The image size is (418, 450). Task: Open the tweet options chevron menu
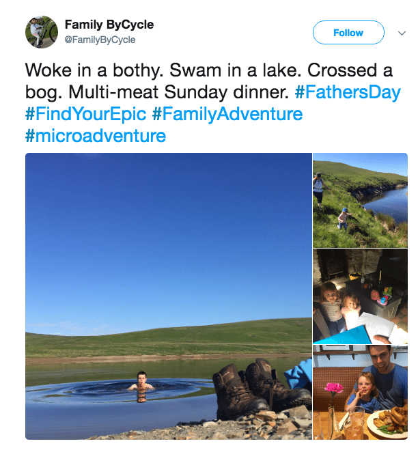[x=401, y=32]
